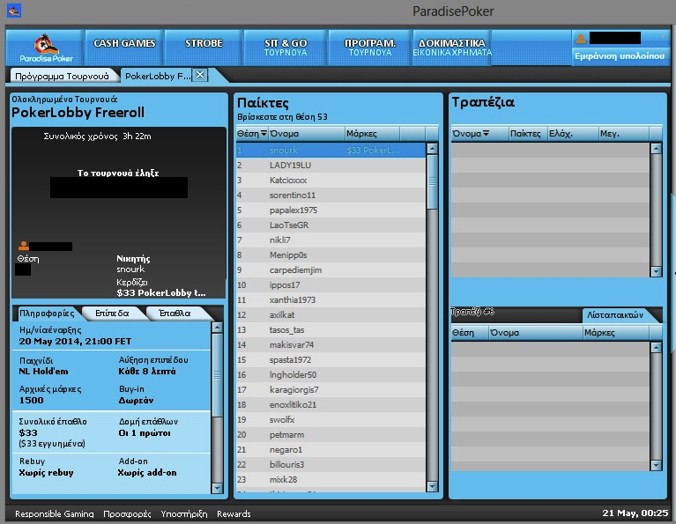676x524 pixels.
Task: Open Rewards link
Action: [x=234, y=513]
